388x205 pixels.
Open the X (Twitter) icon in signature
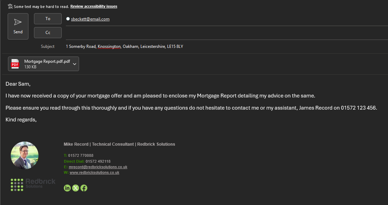[x=76, y=188]
